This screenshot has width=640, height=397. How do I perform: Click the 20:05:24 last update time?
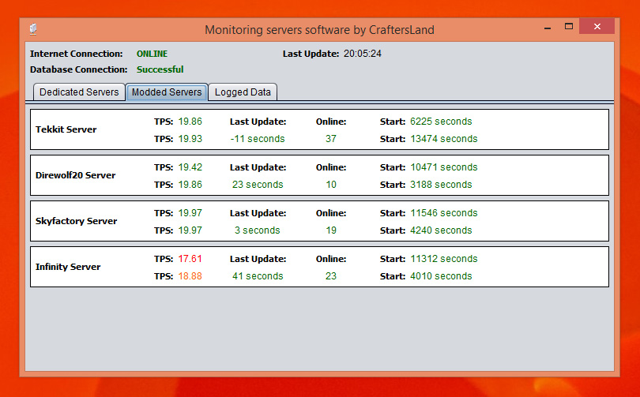[x=363, y=54]
